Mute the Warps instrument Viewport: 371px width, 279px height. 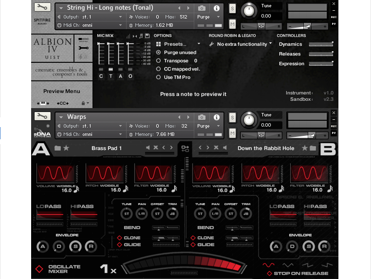coord(232,133)
